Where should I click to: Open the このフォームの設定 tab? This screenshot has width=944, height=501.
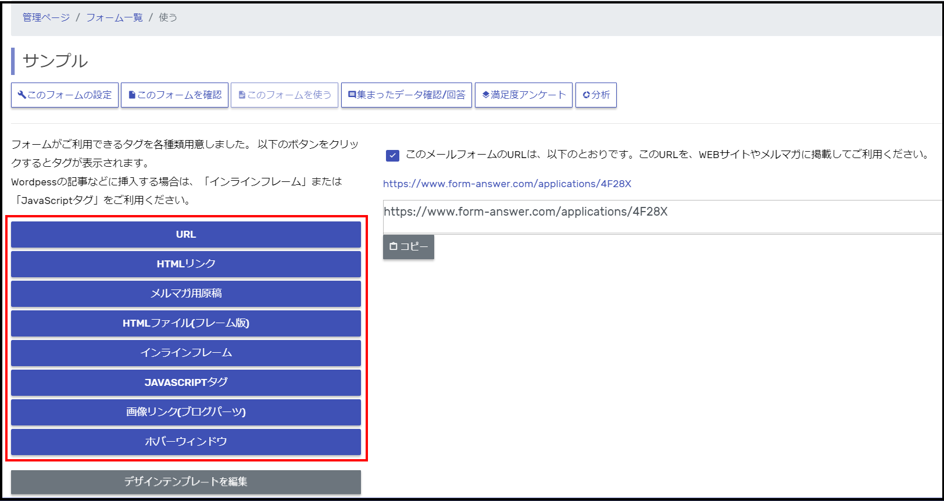tap(65, 95)
